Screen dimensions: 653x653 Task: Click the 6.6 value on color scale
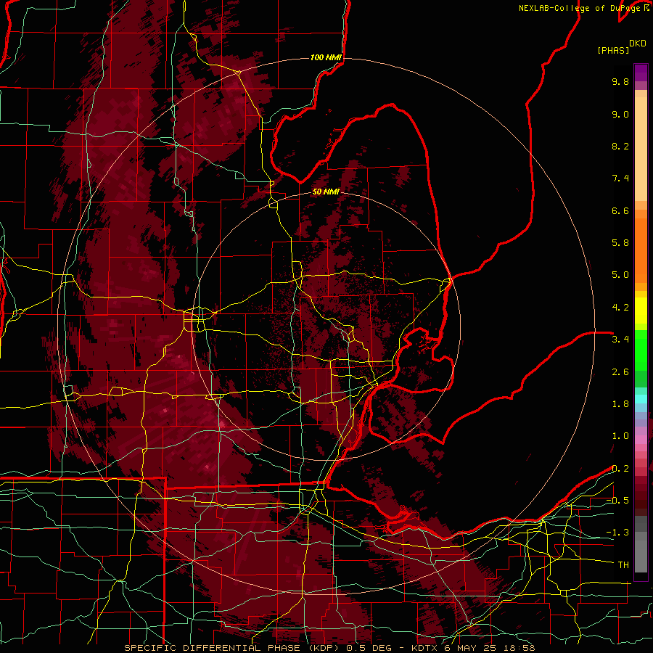[620, 210]
